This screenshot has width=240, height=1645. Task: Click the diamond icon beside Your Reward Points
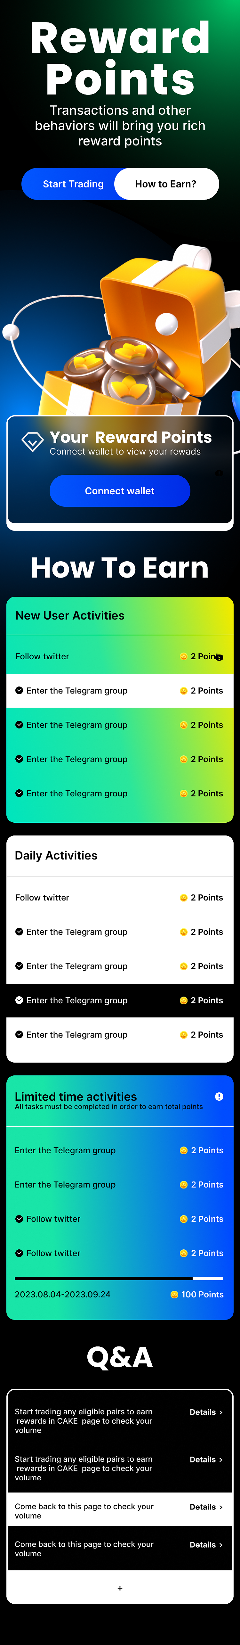tap(33, 440)
